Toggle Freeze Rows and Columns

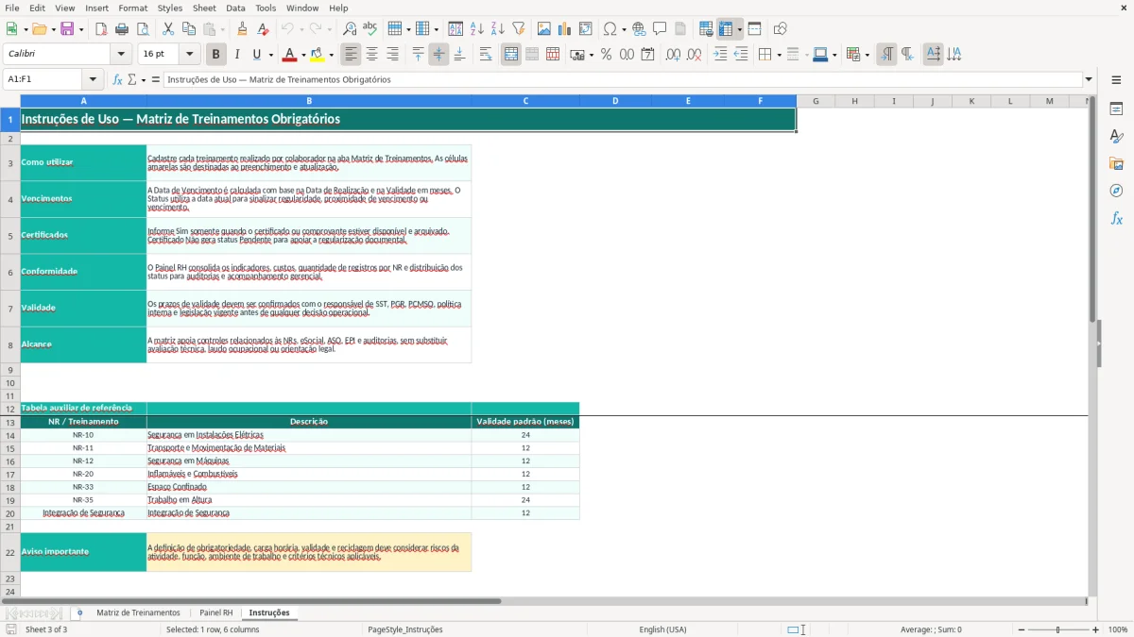(x=726, y=29)
